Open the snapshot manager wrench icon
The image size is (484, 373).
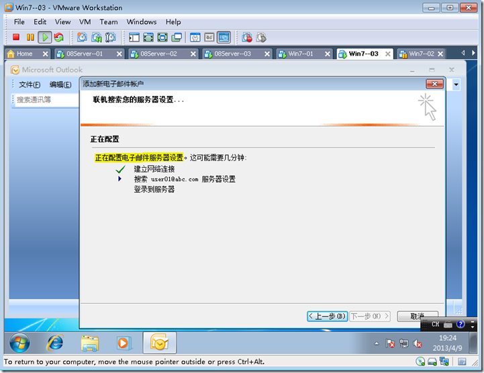[x=111, y=38]
